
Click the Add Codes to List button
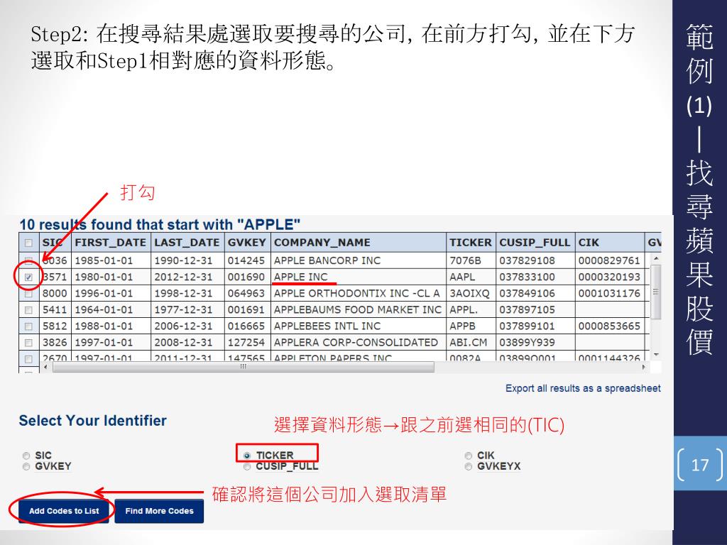pos(64,511)
